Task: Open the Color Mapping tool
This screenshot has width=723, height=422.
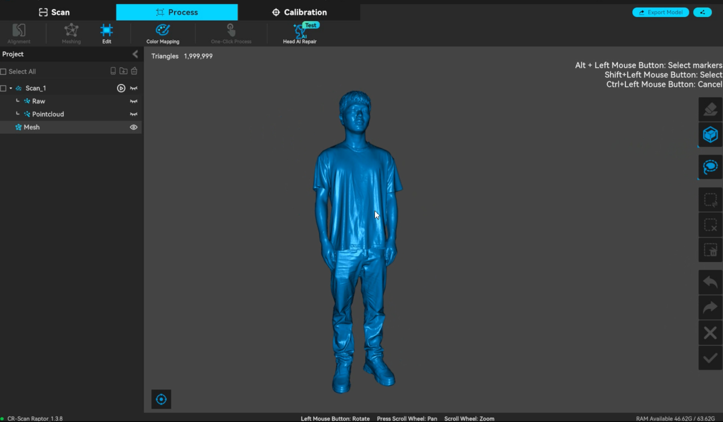Action: (x=163, y=34)
